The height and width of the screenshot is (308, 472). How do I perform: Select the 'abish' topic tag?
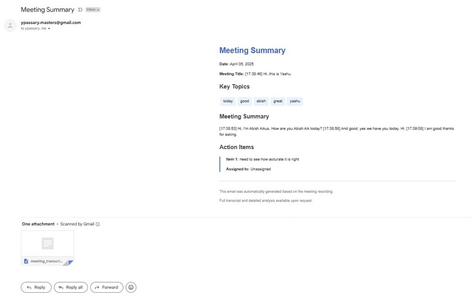coord(261,101)
